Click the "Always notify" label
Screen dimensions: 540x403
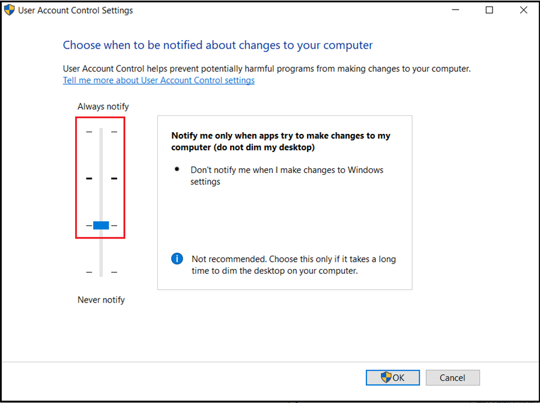pyautogui.click(x=103, y=106)
